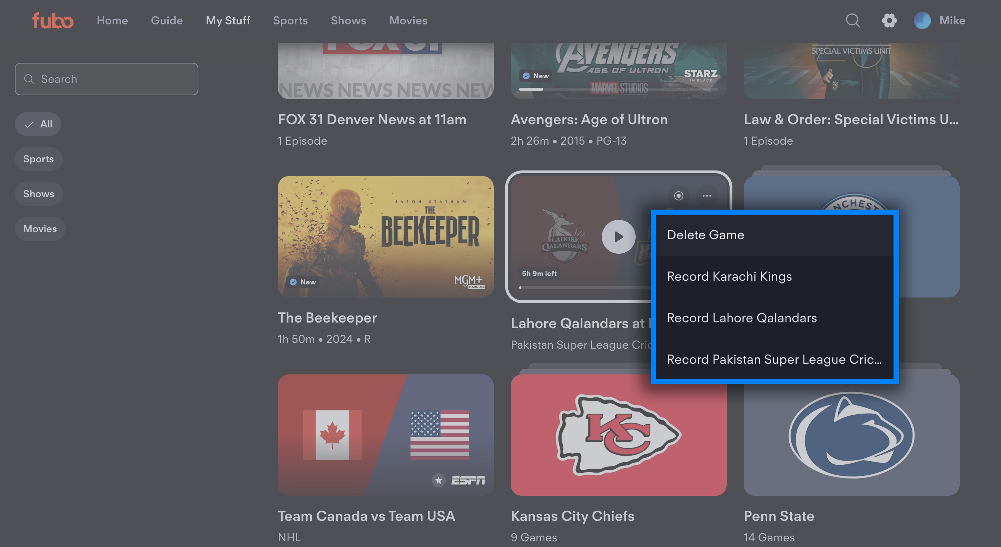Open the settings gear icon

tap(889, 20)
